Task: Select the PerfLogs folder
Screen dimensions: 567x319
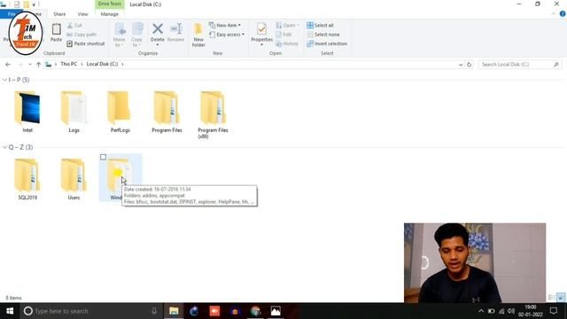Action: [x=120, y=112]
